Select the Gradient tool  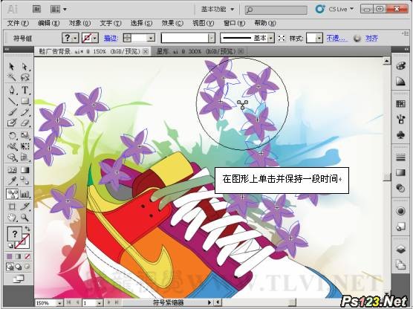pos(25,170)
